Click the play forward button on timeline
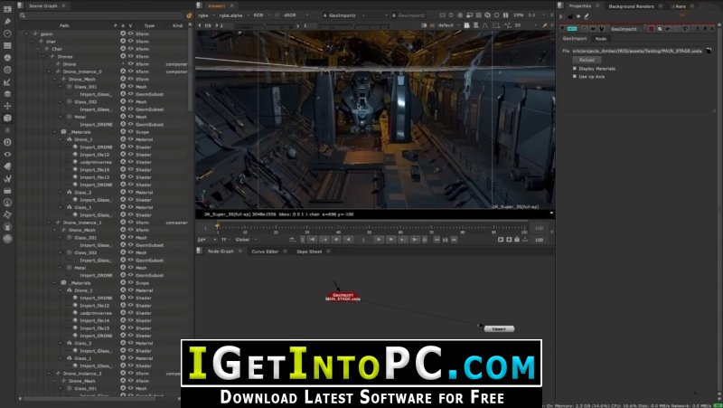Image resolution: width=723 pixels, height=408 pixels. 379,240
